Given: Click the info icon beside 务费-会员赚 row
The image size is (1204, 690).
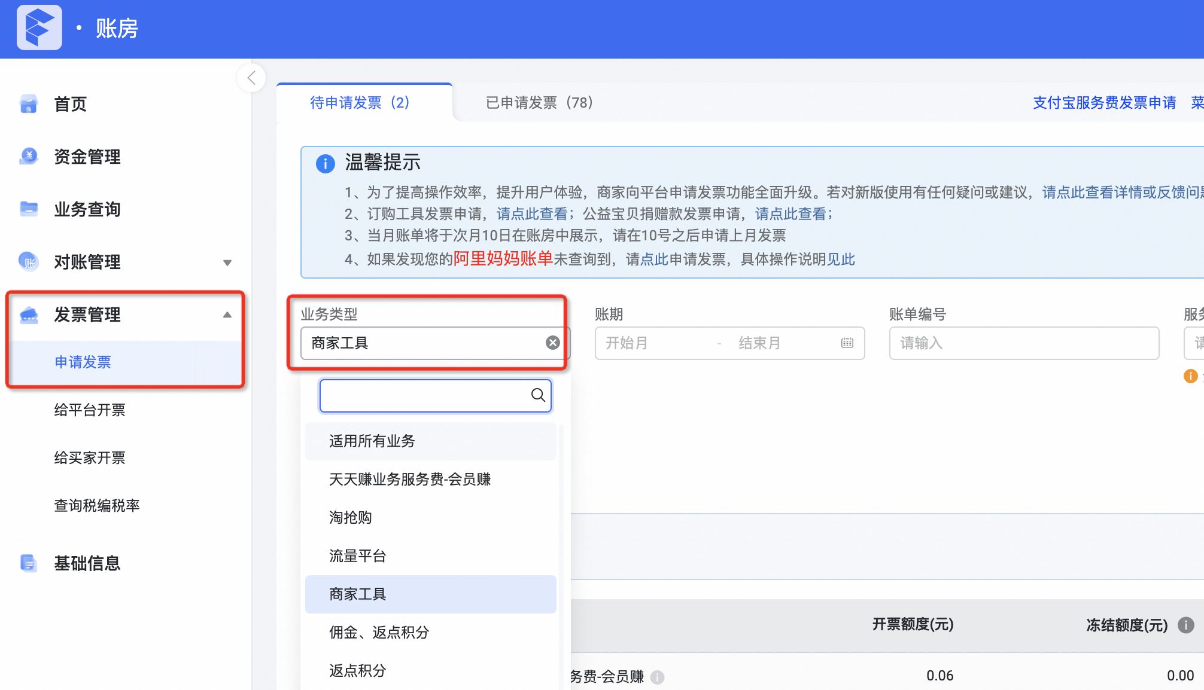Looking at the screenshot, I should click(657, 677).
